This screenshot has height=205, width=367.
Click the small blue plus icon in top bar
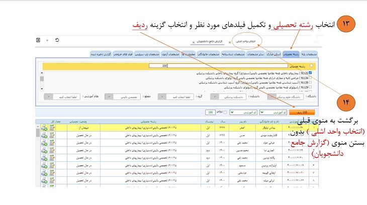(47, 40)
